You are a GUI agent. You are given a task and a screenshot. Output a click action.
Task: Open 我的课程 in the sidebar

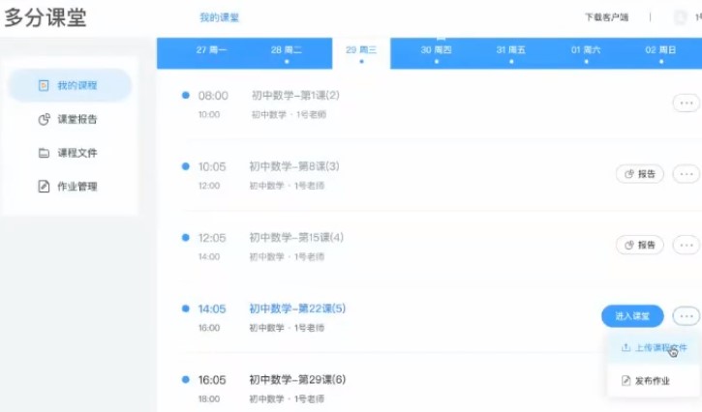coord(70,86)
